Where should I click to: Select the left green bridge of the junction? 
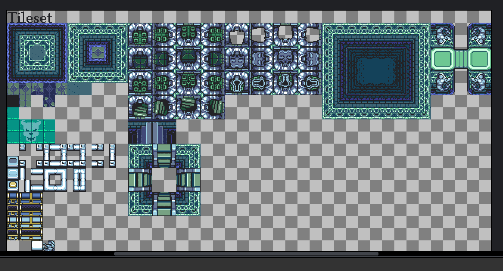pyautogui.click(x=140, y=180)
